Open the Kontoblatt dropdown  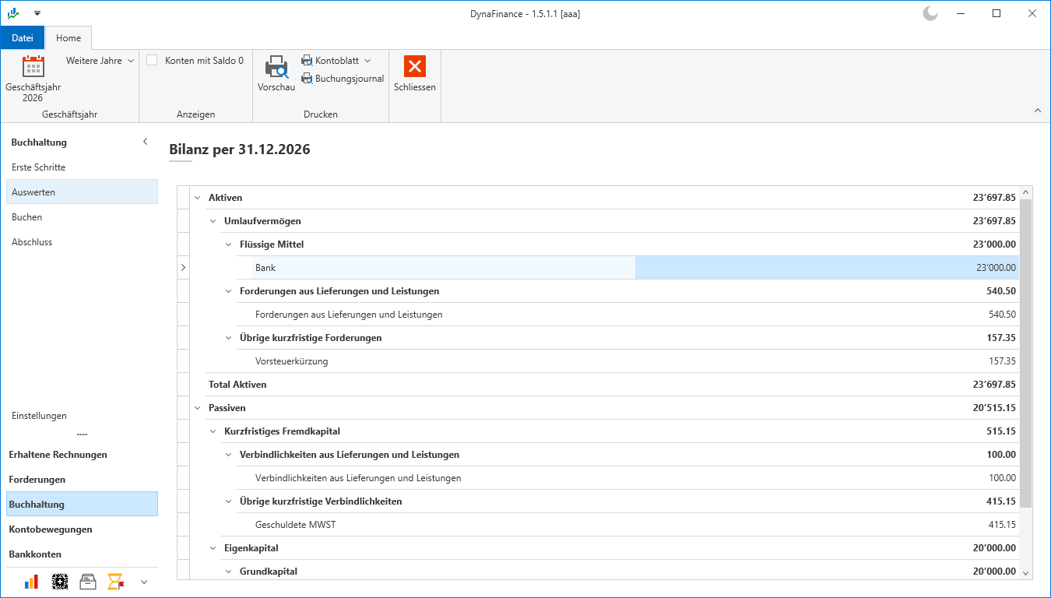pos(336,60)
